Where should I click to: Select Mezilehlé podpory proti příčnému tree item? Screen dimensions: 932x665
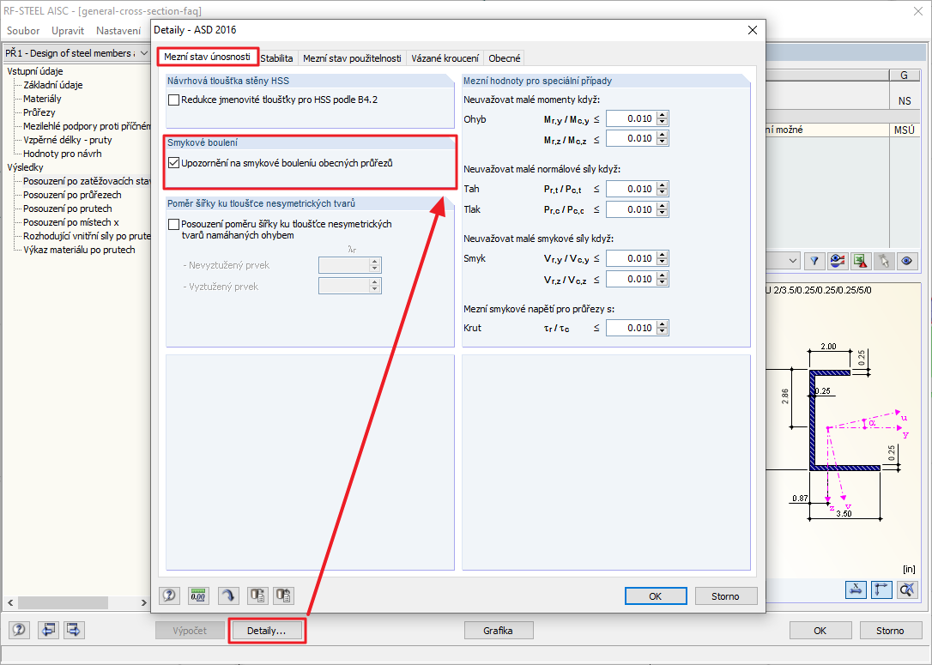click(x=87, y=126)
